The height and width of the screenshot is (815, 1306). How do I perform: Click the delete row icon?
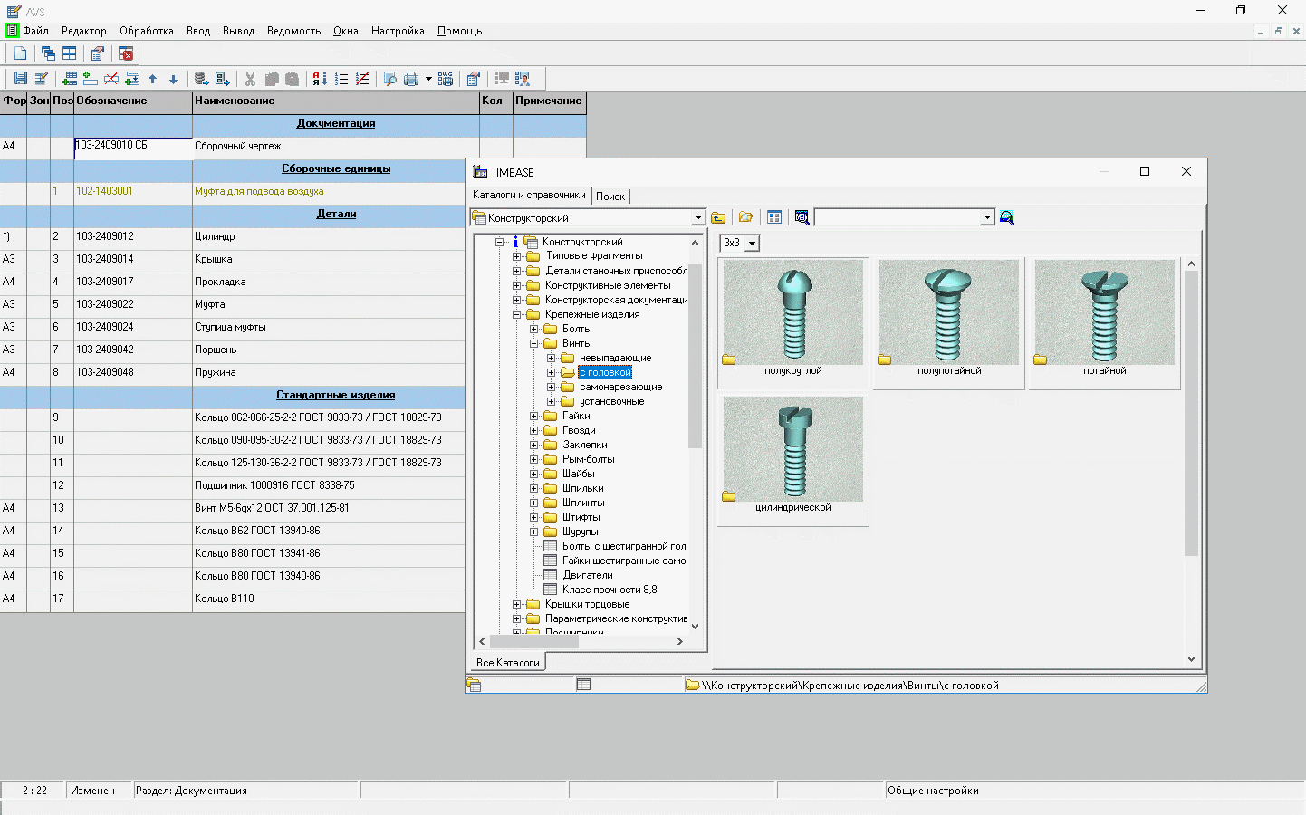pyautogui.click(x=110, y=79)
